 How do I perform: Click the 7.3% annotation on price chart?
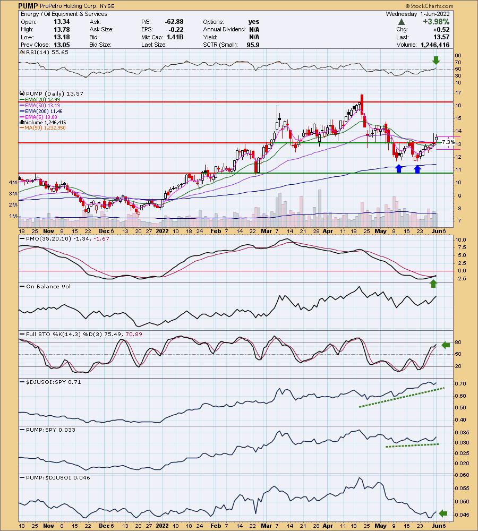coord(448,142)
